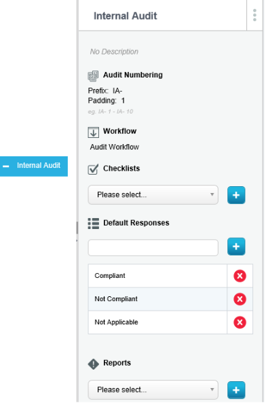Open the three-dot options menu
This screenshot has height=405, width=266.
254,15
